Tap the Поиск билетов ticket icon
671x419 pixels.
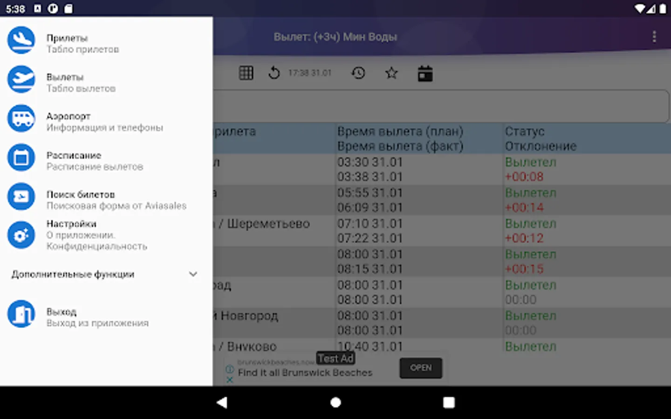coord(21,197)
